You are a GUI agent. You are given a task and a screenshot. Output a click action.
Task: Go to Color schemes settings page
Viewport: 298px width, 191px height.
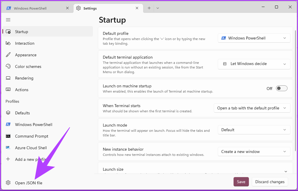(48, 66)
